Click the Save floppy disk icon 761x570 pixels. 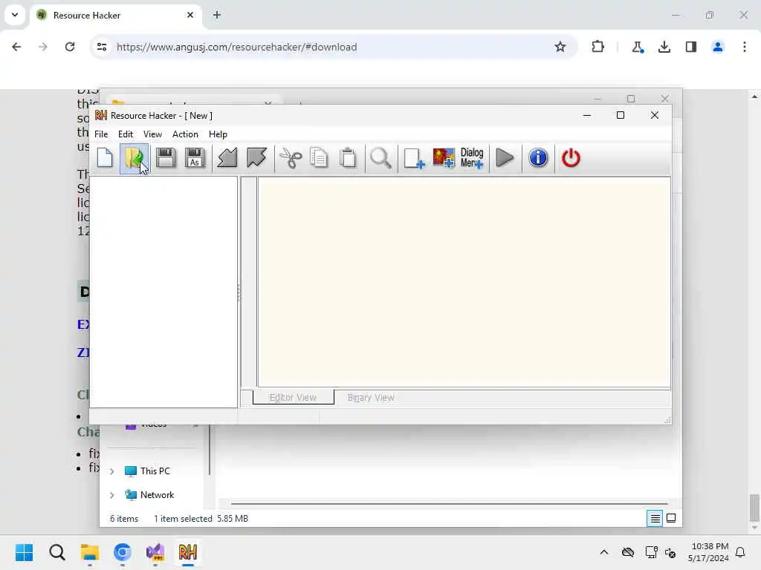click(x=165, y=158)
